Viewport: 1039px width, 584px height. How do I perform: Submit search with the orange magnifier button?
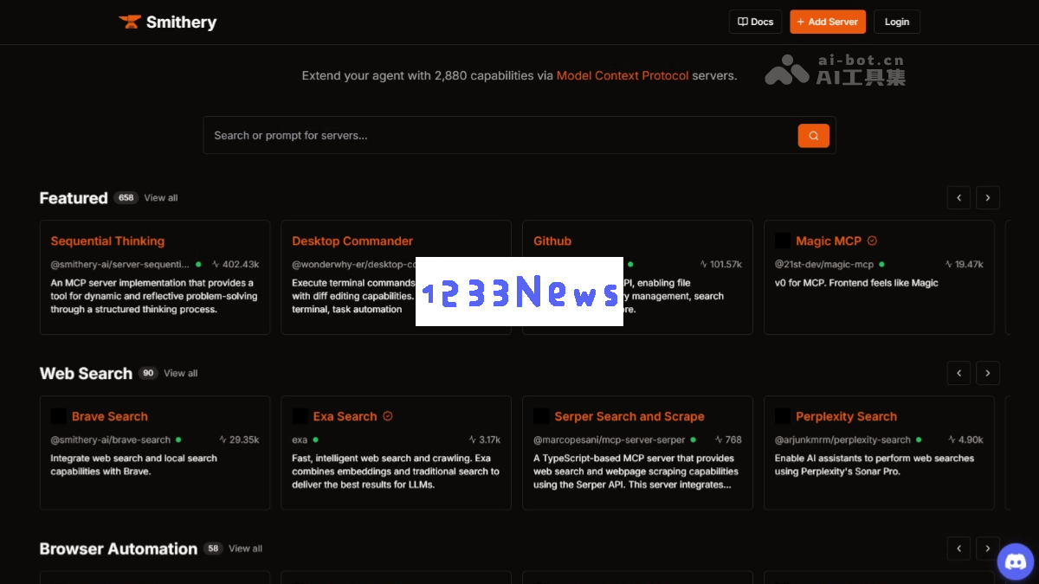coord(814,136)
